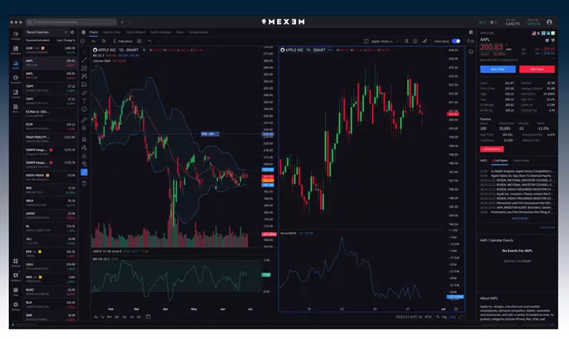
Task: Open the cloud save icon
Action: click(x=470, y=42)
